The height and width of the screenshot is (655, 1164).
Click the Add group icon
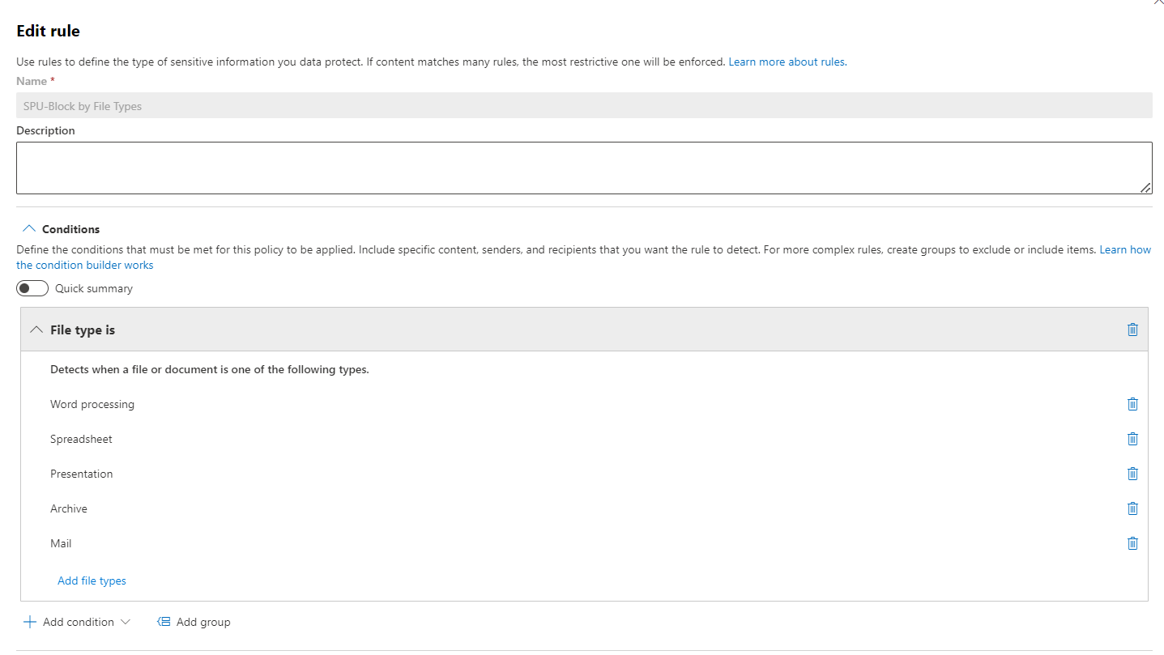(x=164, y=621)
